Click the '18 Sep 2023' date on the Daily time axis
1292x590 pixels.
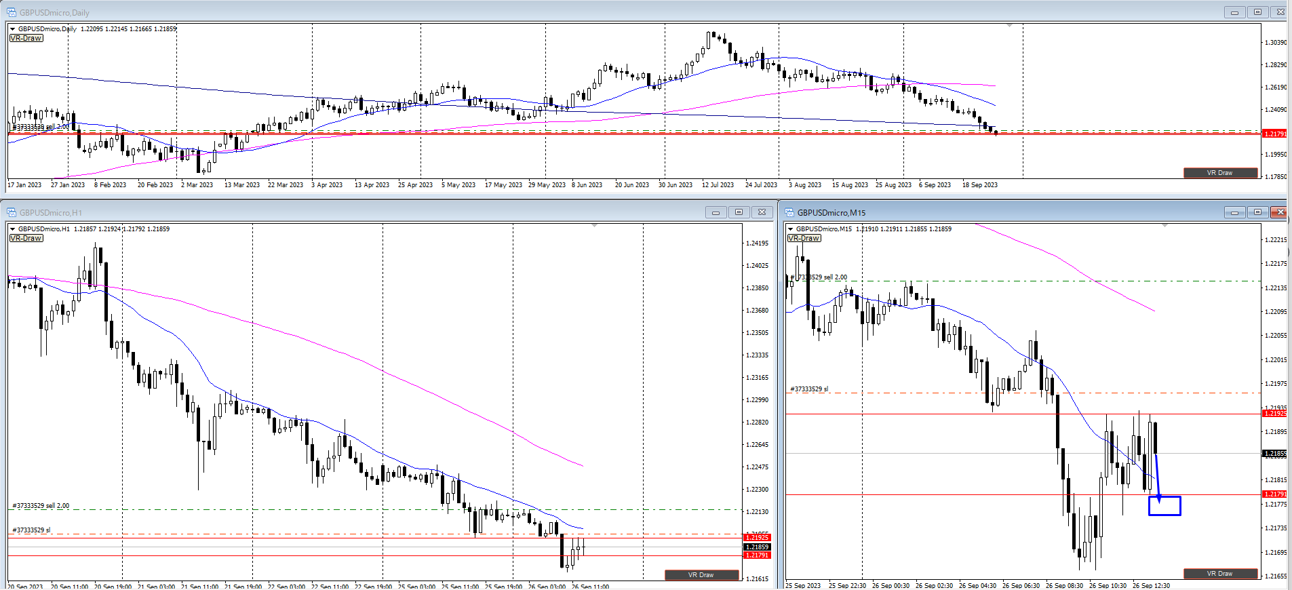[x=980, y=185]
